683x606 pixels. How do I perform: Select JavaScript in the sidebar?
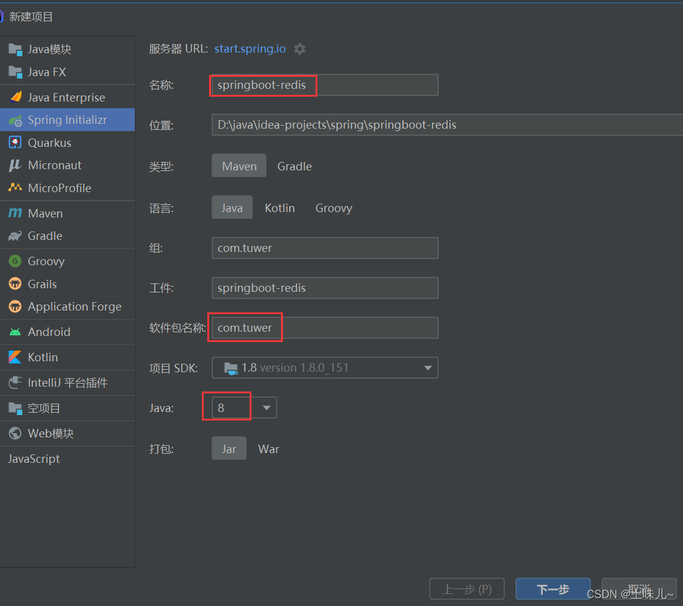tap(33, 459)
